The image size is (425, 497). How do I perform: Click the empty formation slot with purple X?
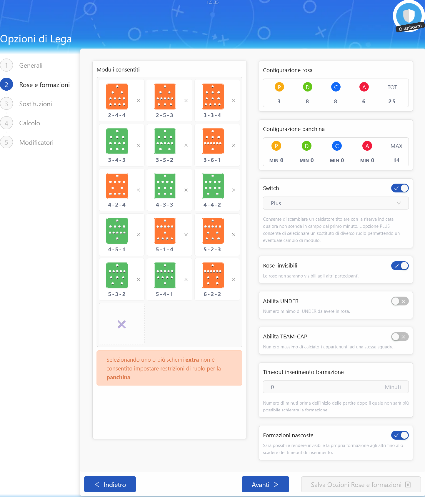pos(121,324)
